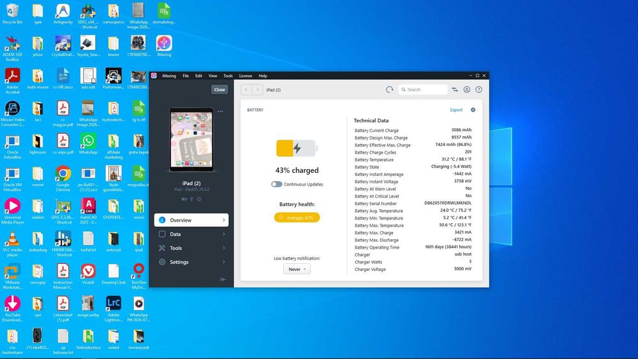
Task: Enable the Continuous Updates toggle
Action: tap(277, 184)
